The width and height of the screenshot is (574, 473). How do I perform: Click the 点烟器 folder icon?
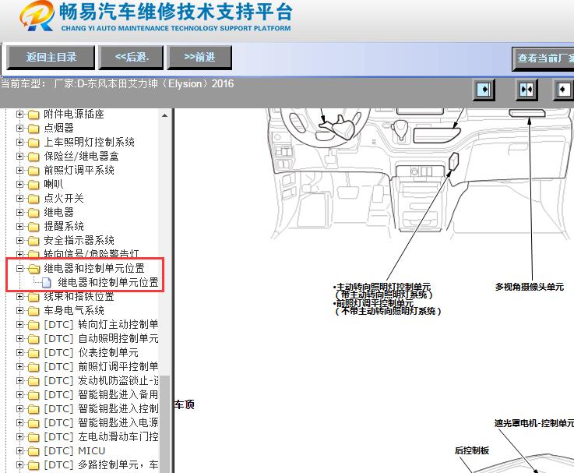point(33,129)
